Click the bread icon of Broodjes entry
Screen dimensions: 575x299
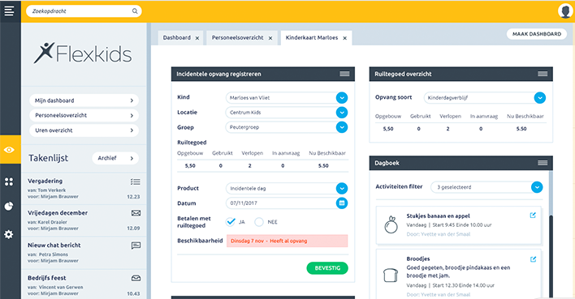pyautogui.click(x=391, y=275)
